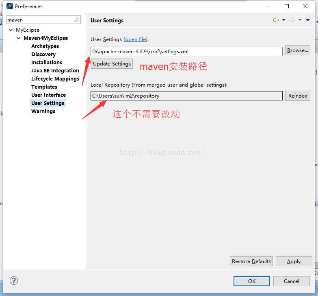This screenshot has height=296, width=318.
Task: Open back history dropdown arrow
Action: pyautogui.click(x=283, y=20)
